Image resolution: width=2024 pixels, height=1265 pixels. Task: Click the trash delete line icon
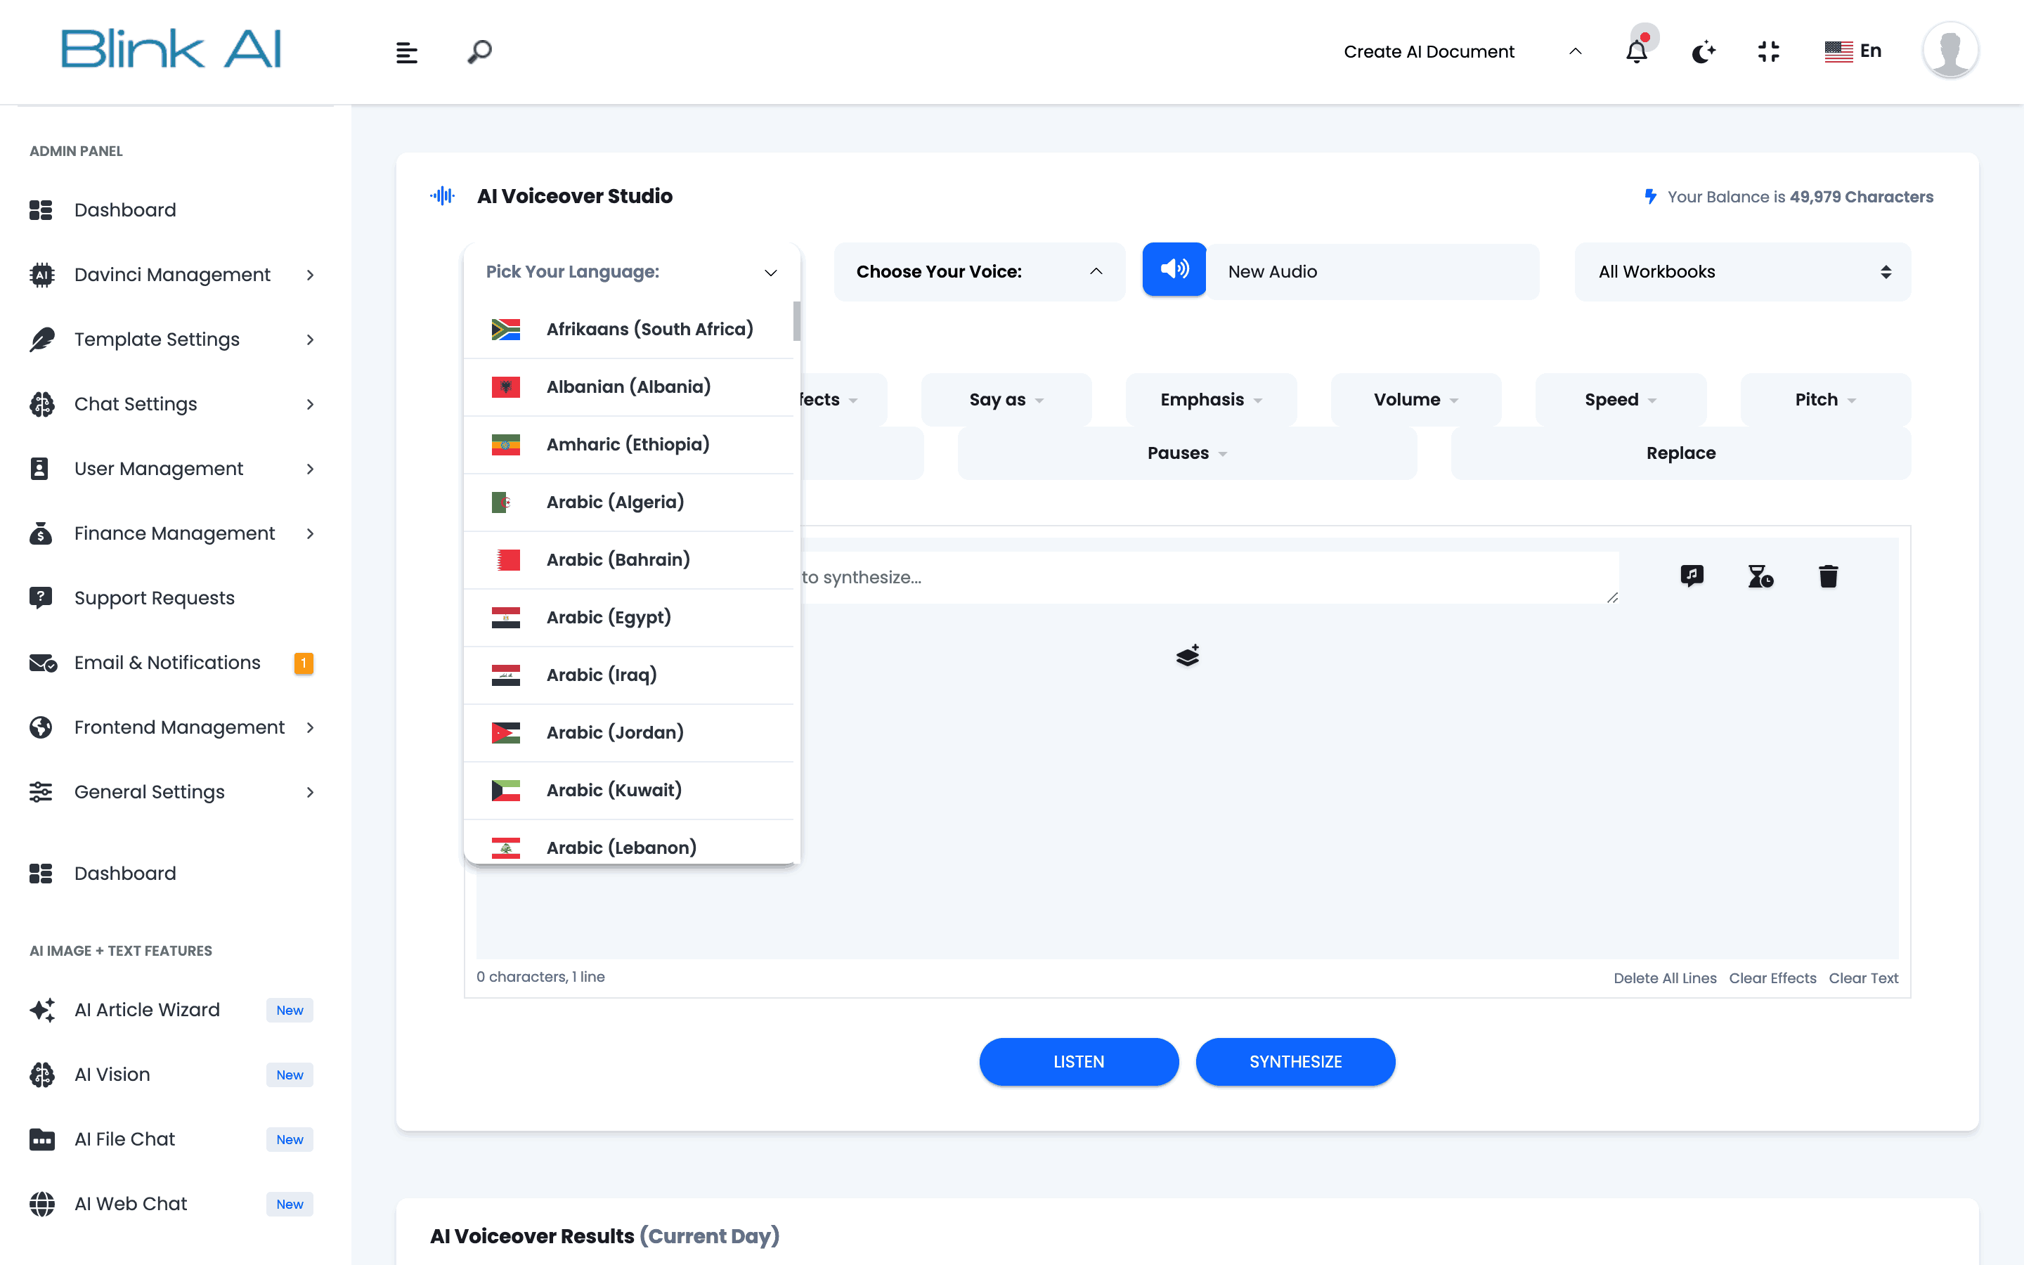[x=1829, y=576]
